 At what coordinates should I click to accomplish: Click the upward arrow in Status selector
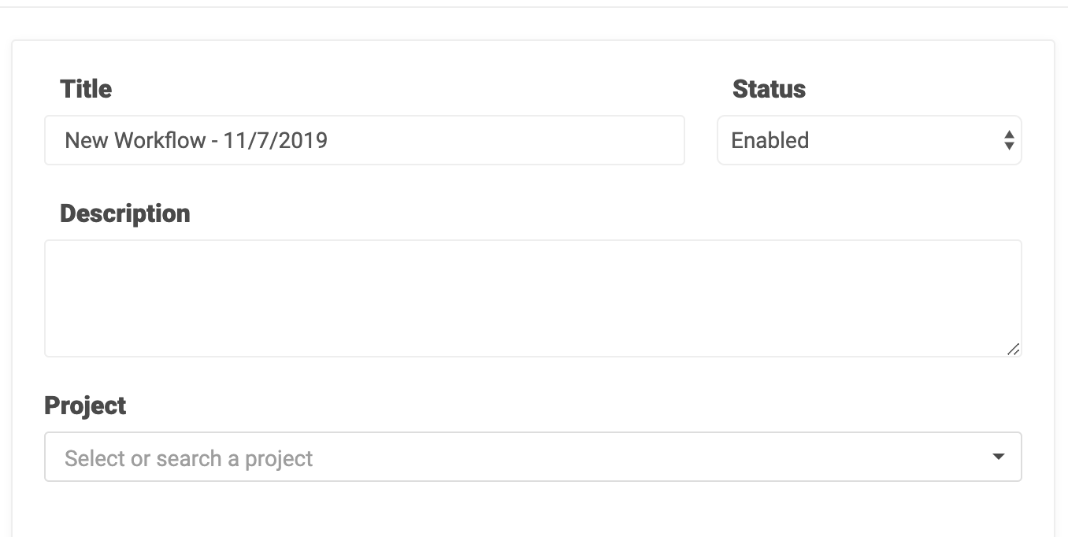(1009, 135)
